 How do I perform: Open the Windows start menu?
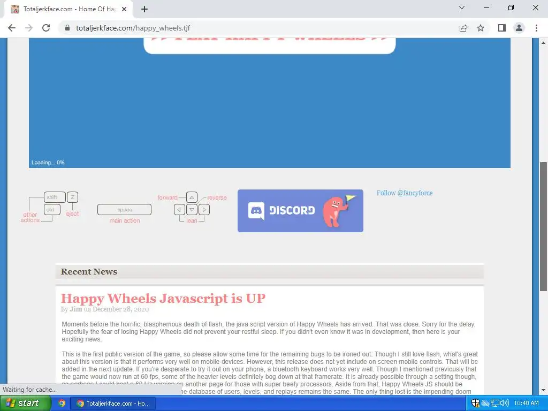[25, 403]
